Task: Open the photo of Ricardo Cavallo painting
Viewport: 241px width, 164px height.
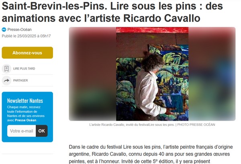Action: point(152,74)
